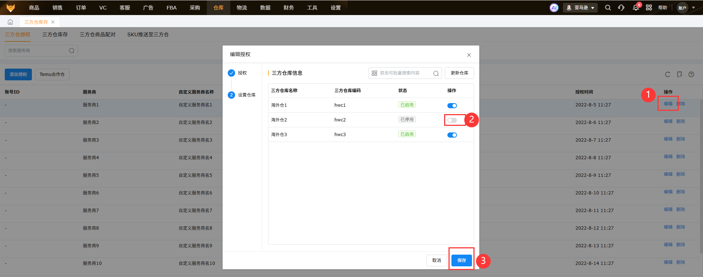Click the question mark help icon above the table
Viewport: 703px width, 277px height.
pyautogui.click(x=691, y=74)
